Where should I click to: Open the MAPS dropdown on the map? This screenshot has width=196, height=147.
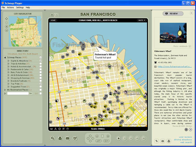[141, 20]
